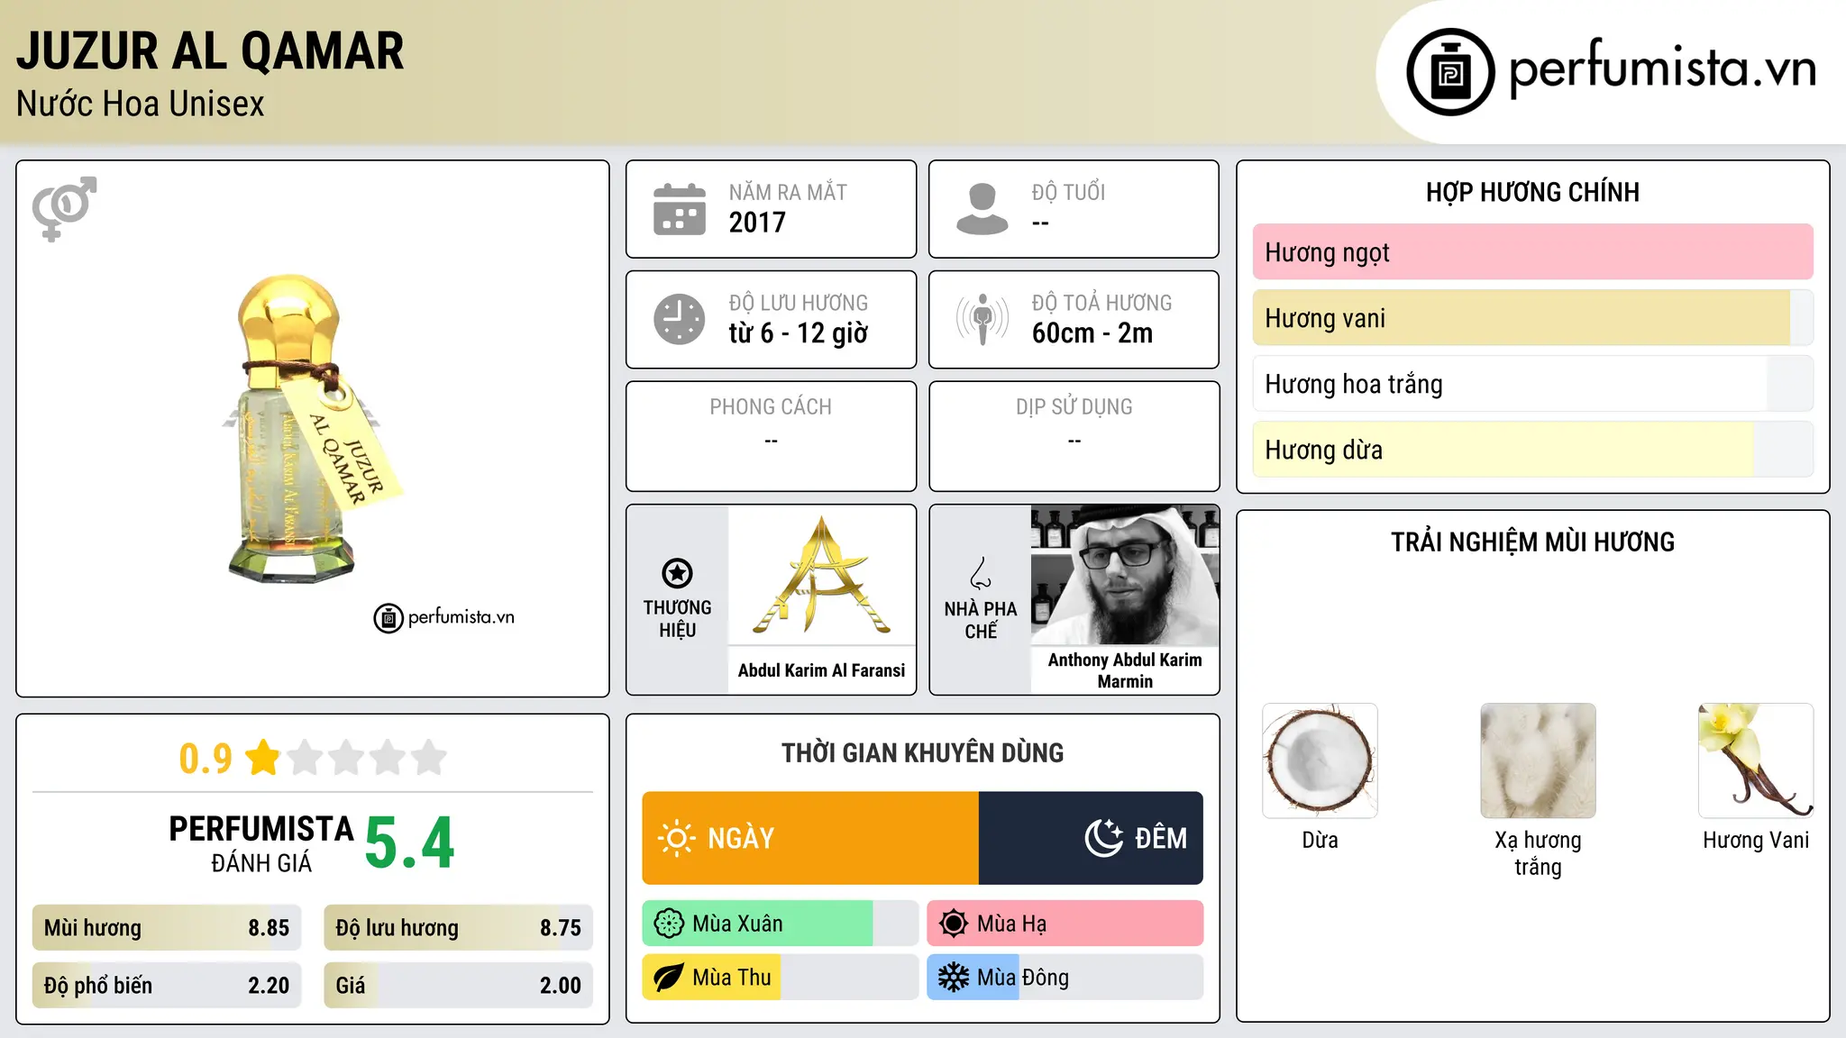
Task: Click the Xạ hương trắng note label
Action: [x=1538, y=853]
